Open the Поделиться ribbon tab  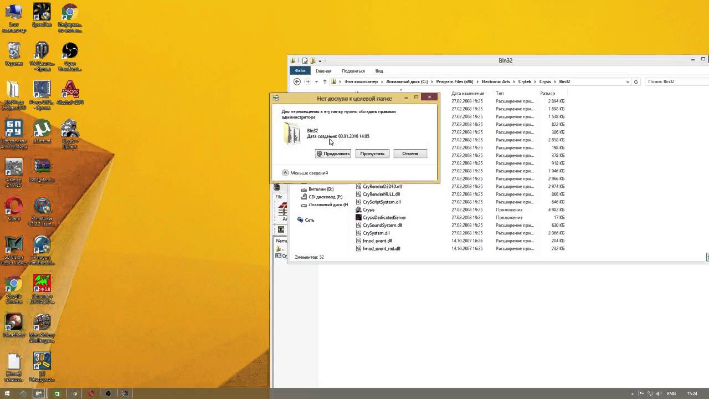click(353, 71)
